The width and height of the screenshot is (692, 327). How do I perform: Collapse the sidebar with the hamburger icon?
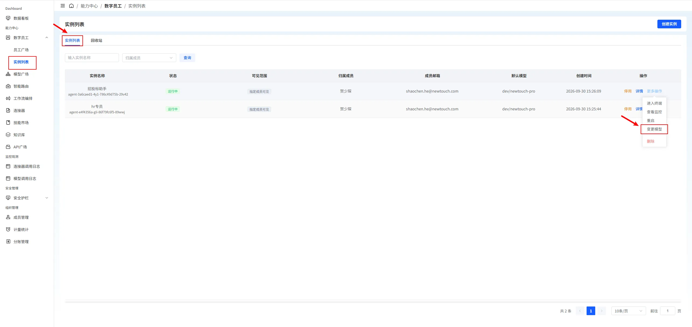click(x=63, y=6)
